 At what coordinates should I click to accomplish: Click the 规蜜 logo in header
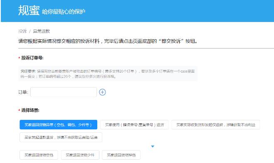pyautogui.click(x=29, y=10)
